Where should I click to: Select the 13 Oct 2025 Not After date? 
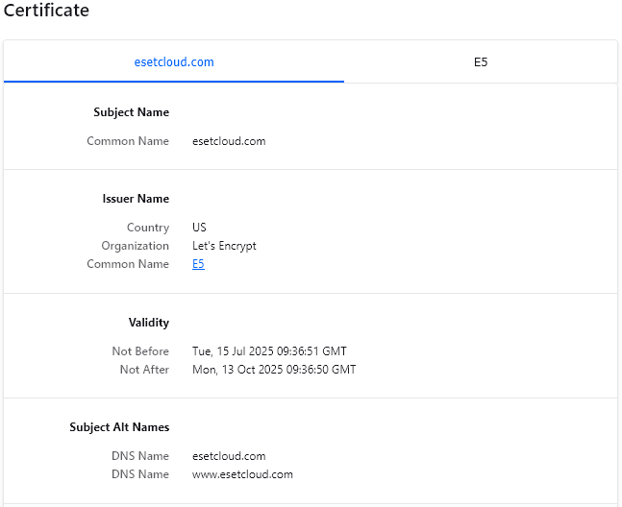(x=274, y=370)
